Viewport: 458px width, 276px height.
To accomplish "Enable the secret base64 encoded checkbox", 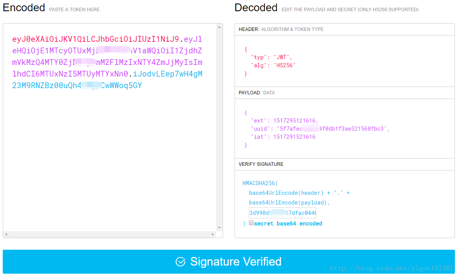I will coord(251,223).
